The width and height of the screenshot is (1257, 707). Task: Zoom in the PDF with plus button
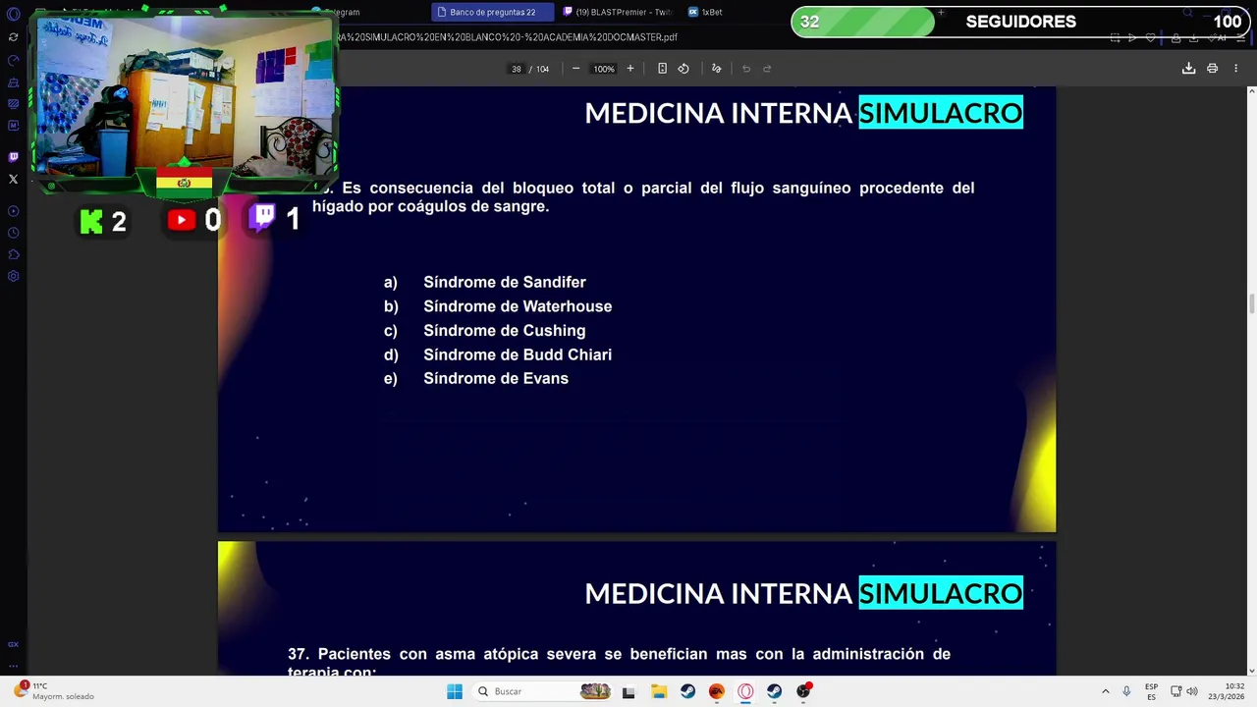630,69
